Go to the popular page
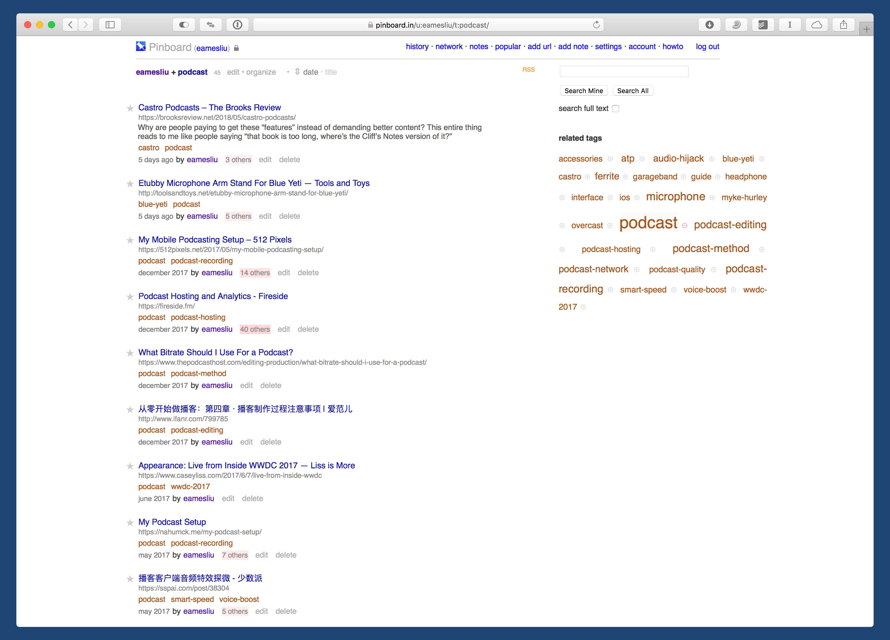This screenshot has height=640, width=890. pos(508,46)
